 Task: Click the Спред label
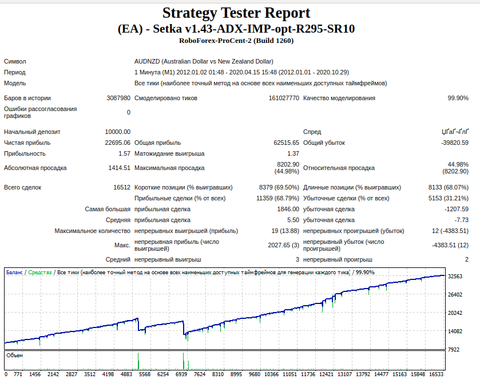(312, 132)
